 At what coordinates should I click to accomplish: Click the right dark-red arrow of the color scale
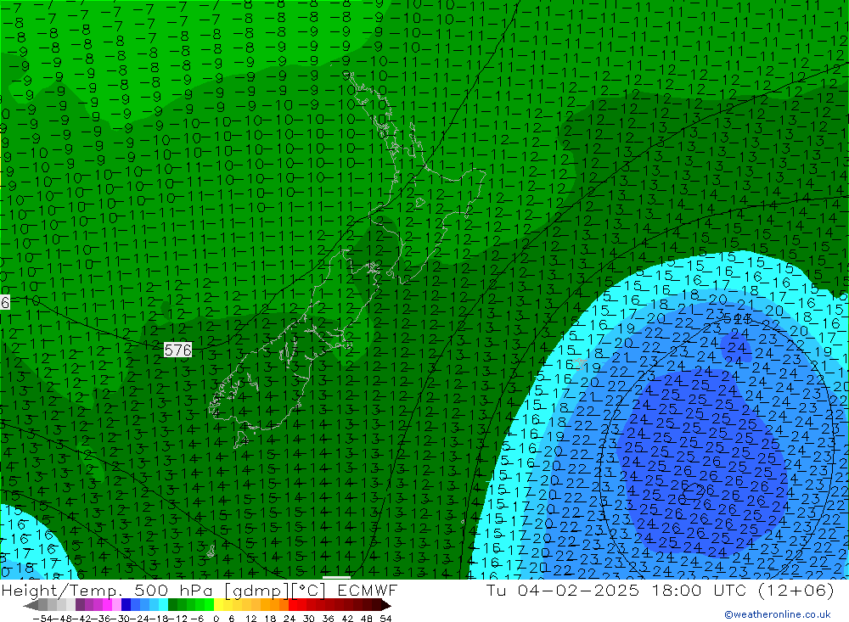[386, 606]
